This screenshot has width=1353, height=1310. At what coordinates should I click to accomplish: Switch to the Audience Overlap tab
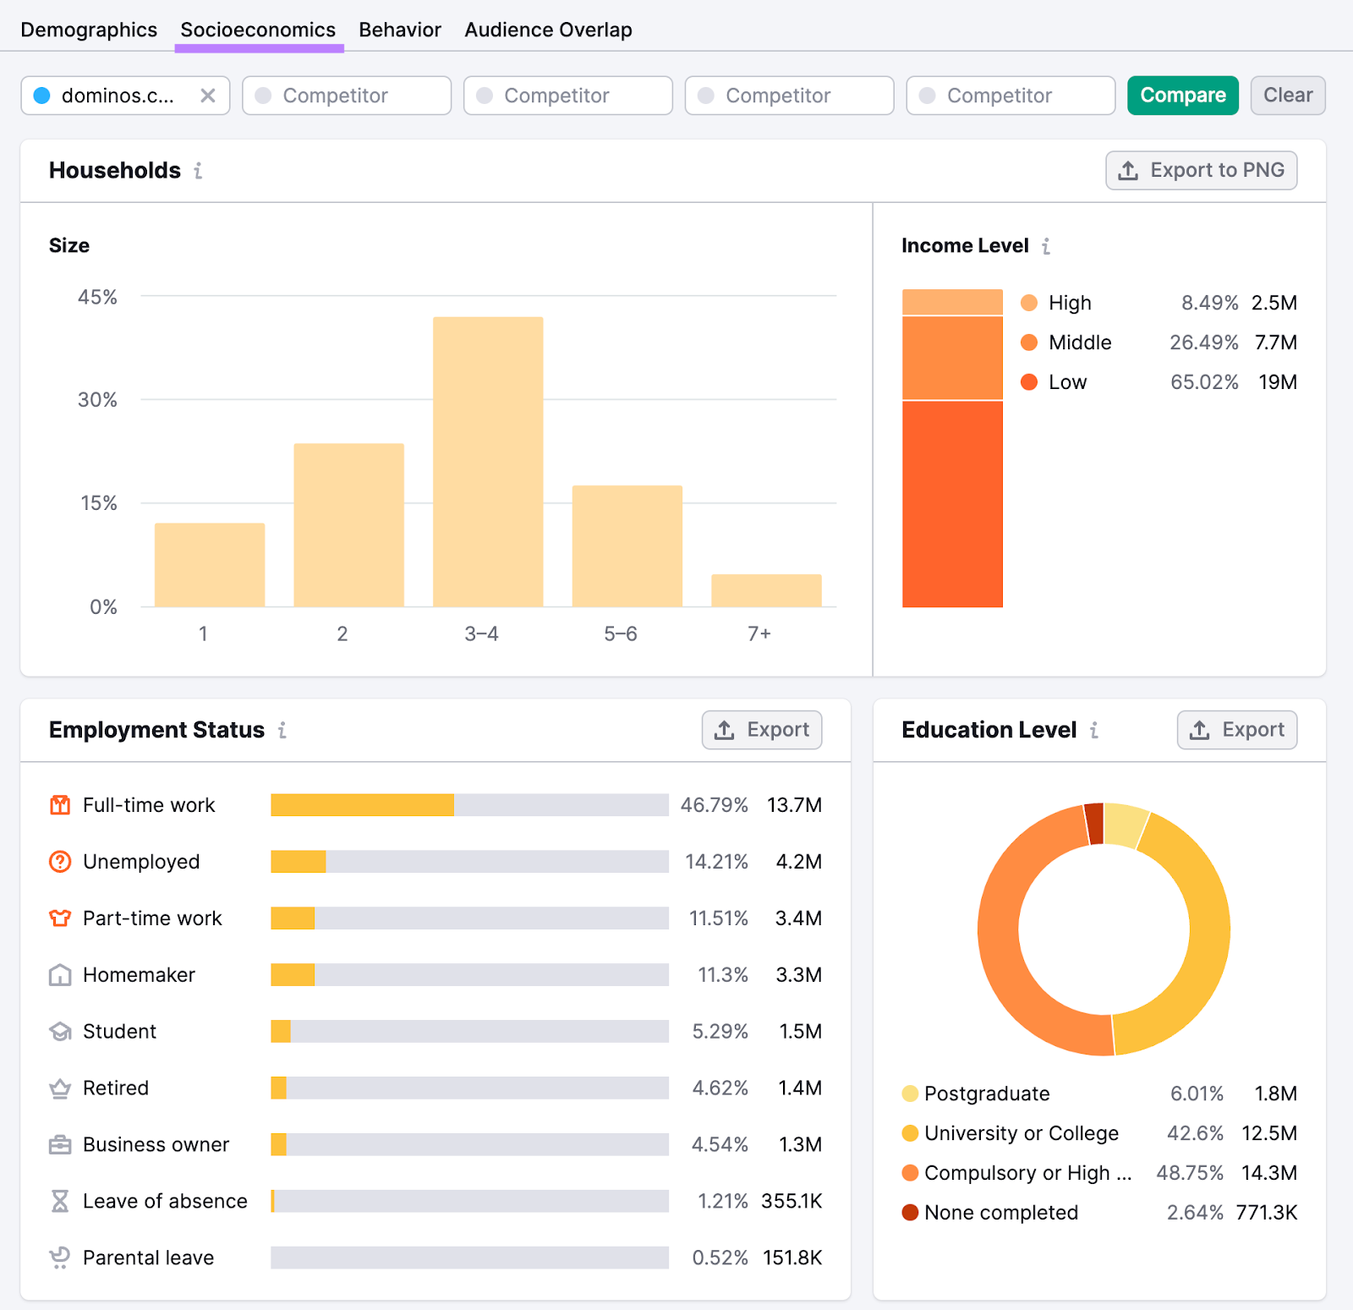tap(548, 29)
